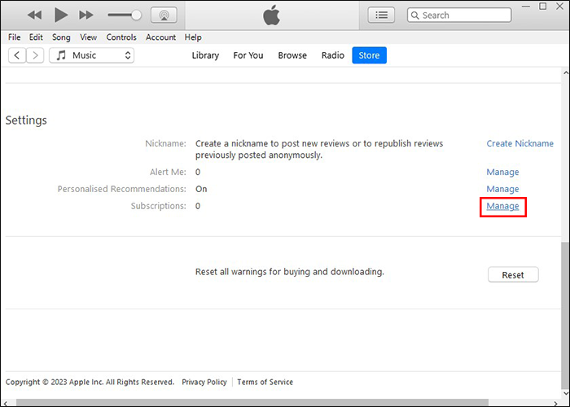Viewport: 570px width, 407px height.
Task: Skip forward to the next track
Action: 86,15
